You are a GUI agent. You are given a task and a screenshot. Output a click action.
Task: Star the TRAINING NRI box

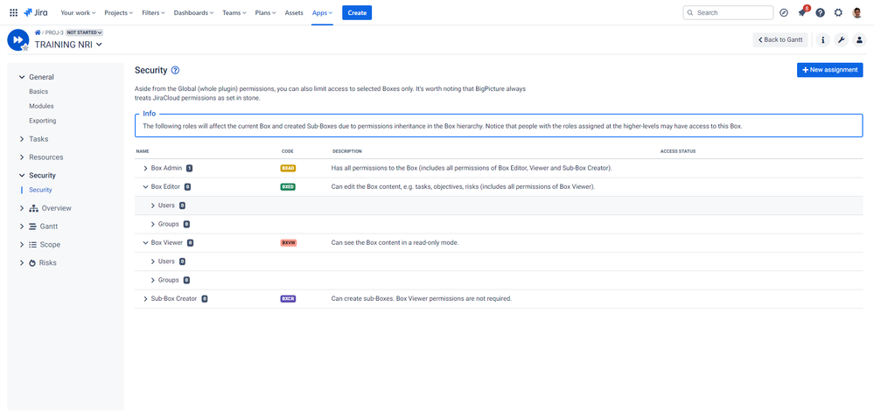pyautogui.click(x=25, y=48)
